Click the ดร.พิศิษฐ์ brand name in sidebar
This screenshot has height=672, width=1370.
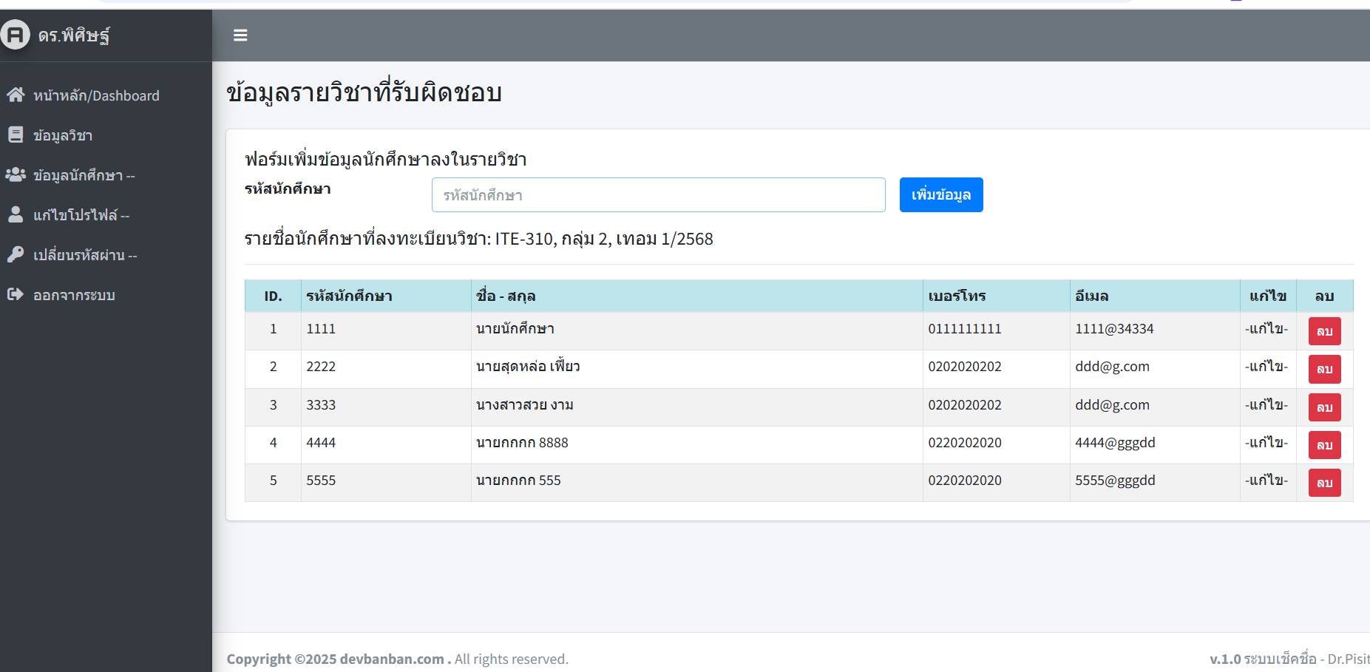click(x=74, y=35)
